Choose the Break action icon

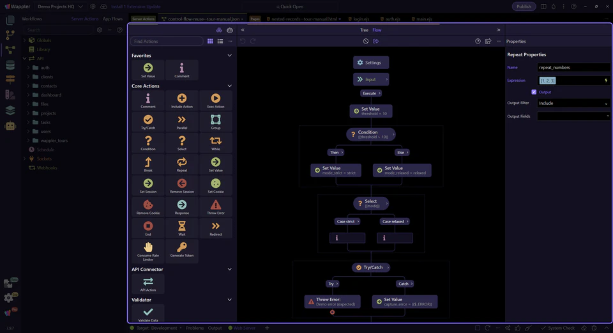tap(148, 164)
